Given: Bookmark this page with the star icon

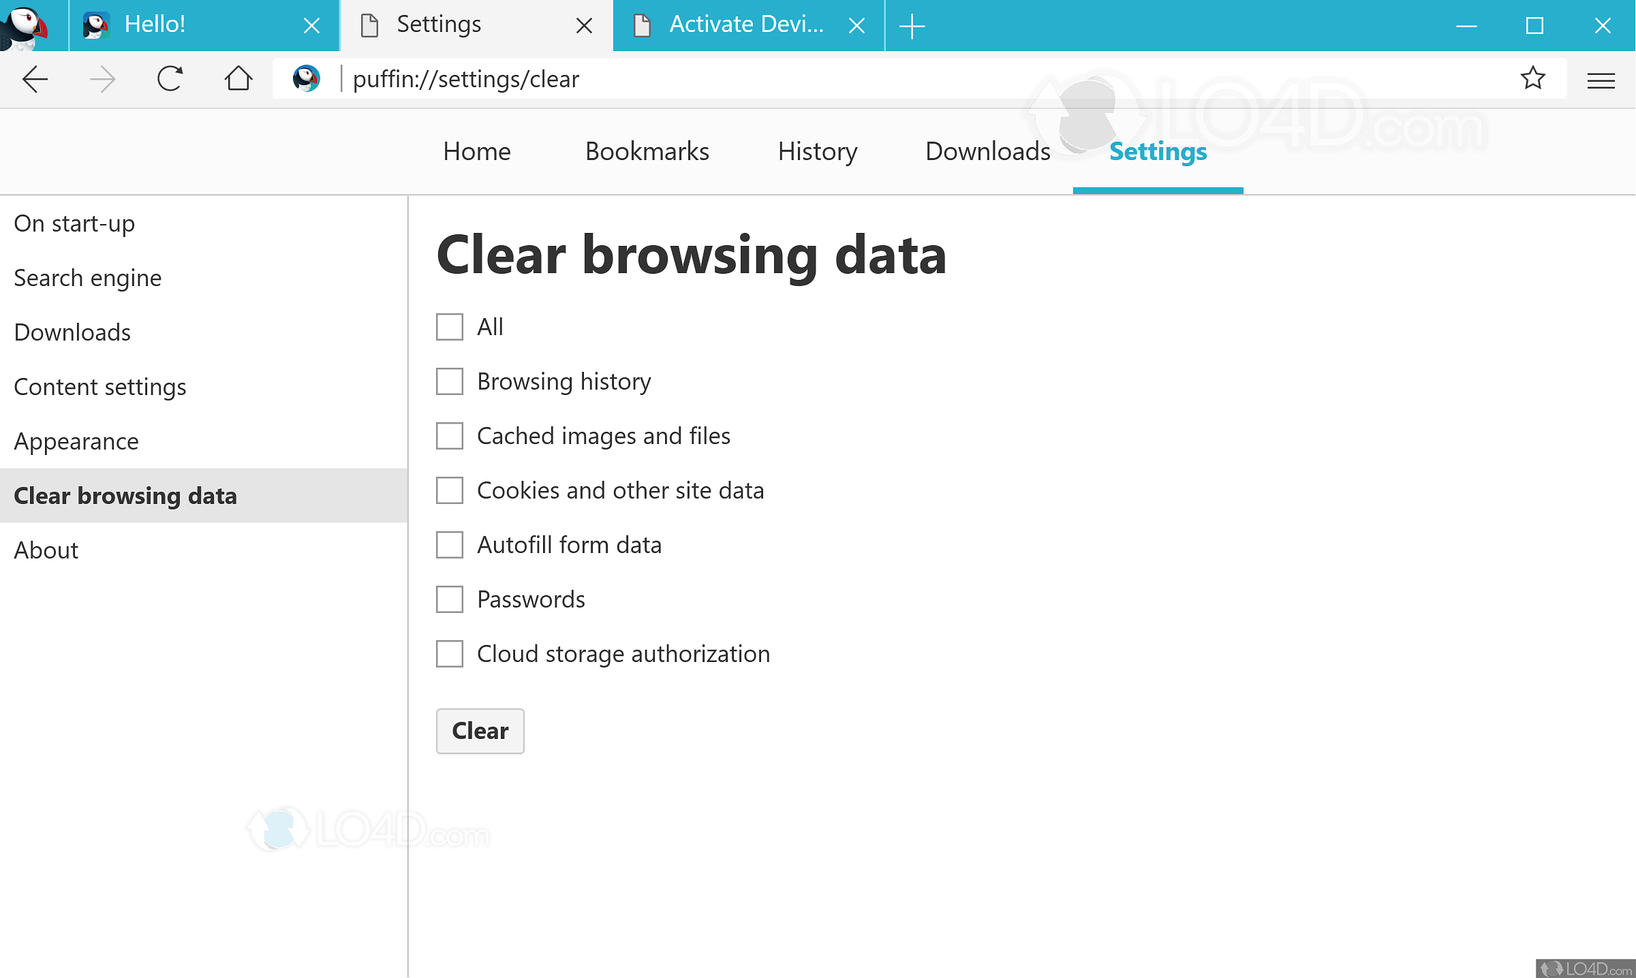Looking at the screenshot, I should click(1533, 78).
